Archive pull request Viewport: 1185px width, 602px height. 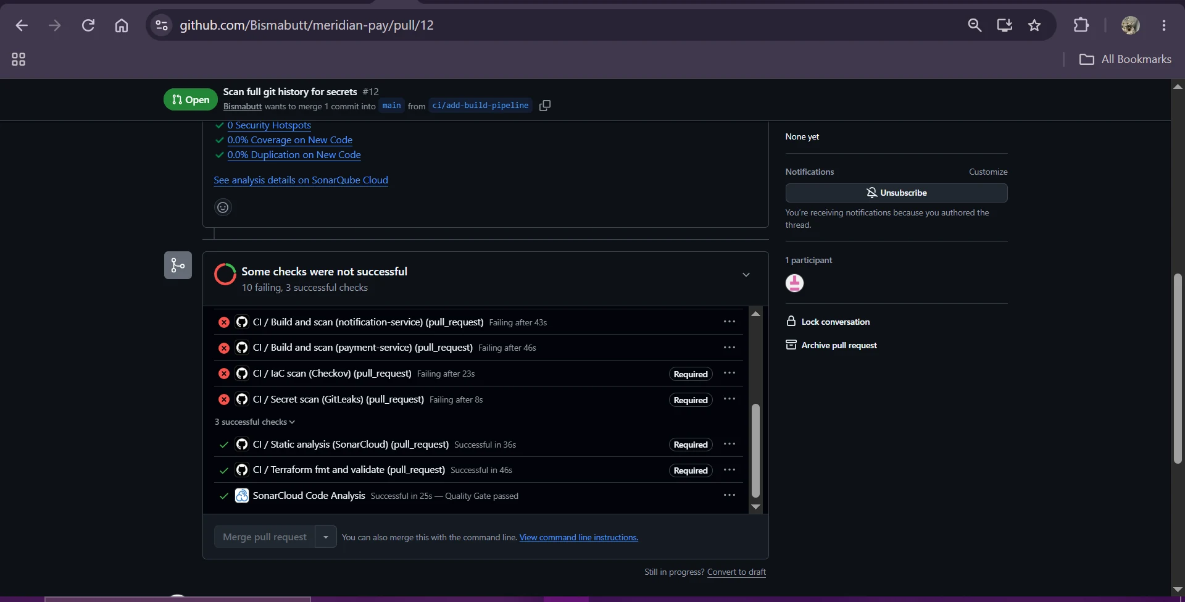coord(831,345)
